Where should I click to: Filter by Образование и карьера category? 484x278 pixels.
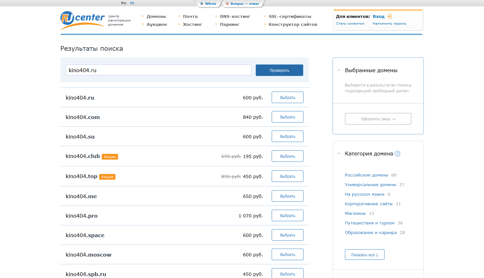coord(371,233)
